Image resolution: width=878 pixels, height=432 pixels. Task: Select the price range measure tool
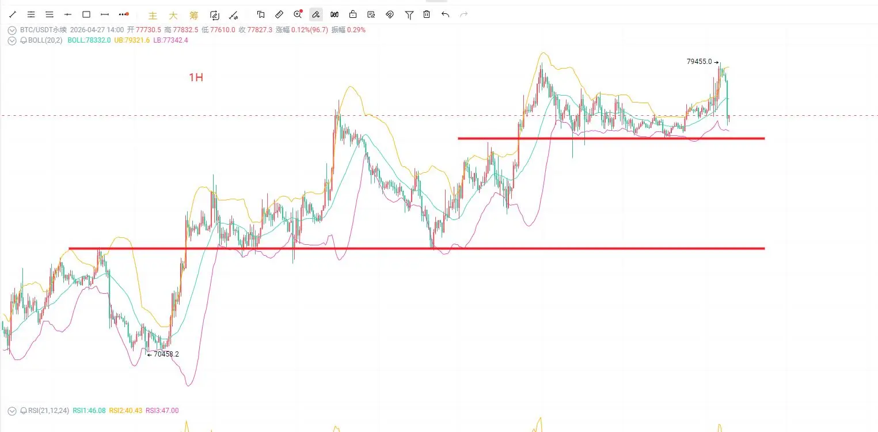(105, 14)
